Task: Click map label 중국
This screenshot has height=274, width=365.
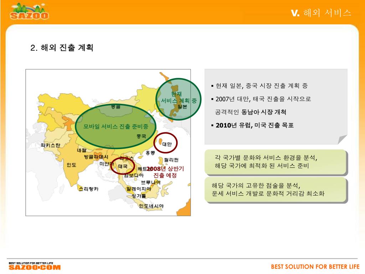Action: click(x=141, y=136)
